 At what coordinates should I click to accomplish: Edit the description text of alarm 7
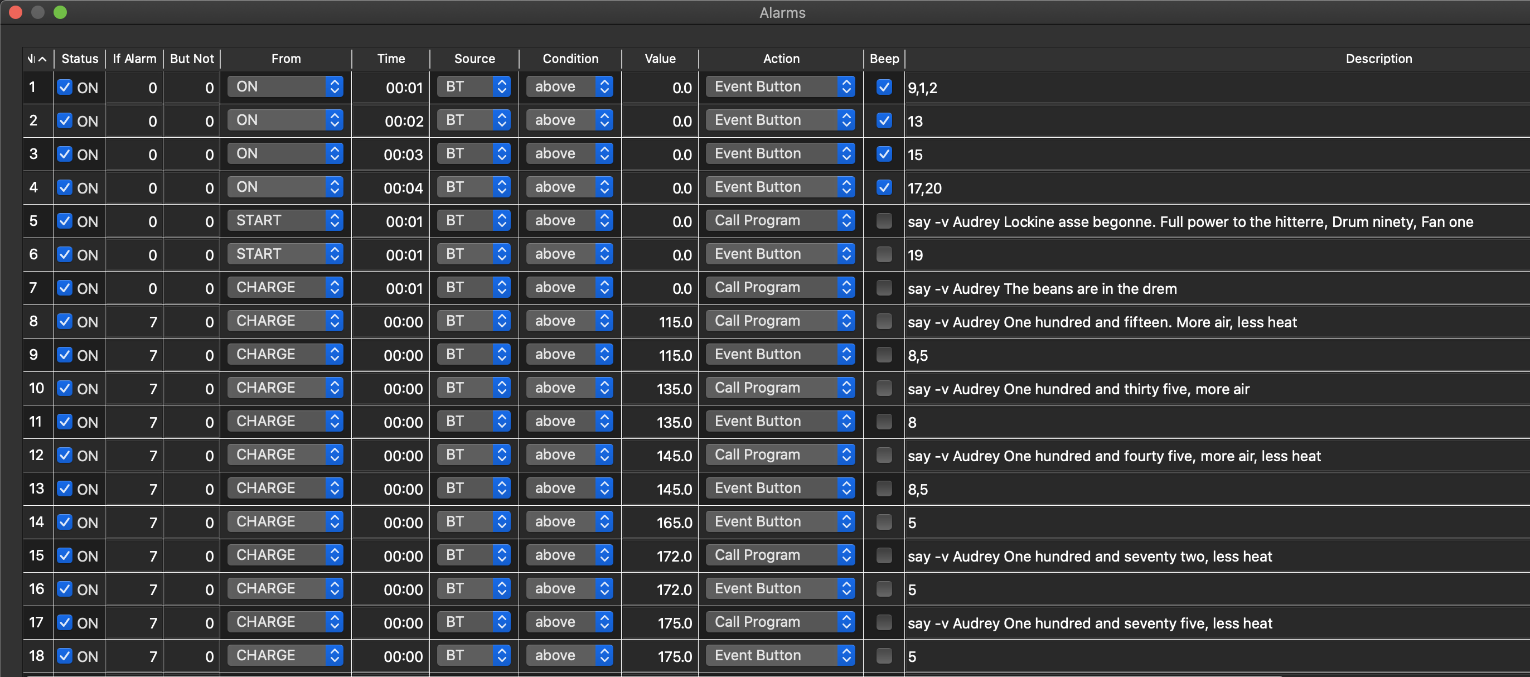pos(1041,289)
